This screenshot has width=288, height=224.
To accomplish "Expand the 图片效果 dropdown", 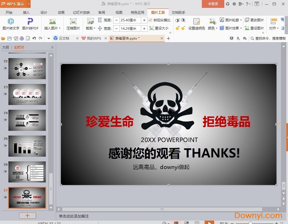I will 231,28.
